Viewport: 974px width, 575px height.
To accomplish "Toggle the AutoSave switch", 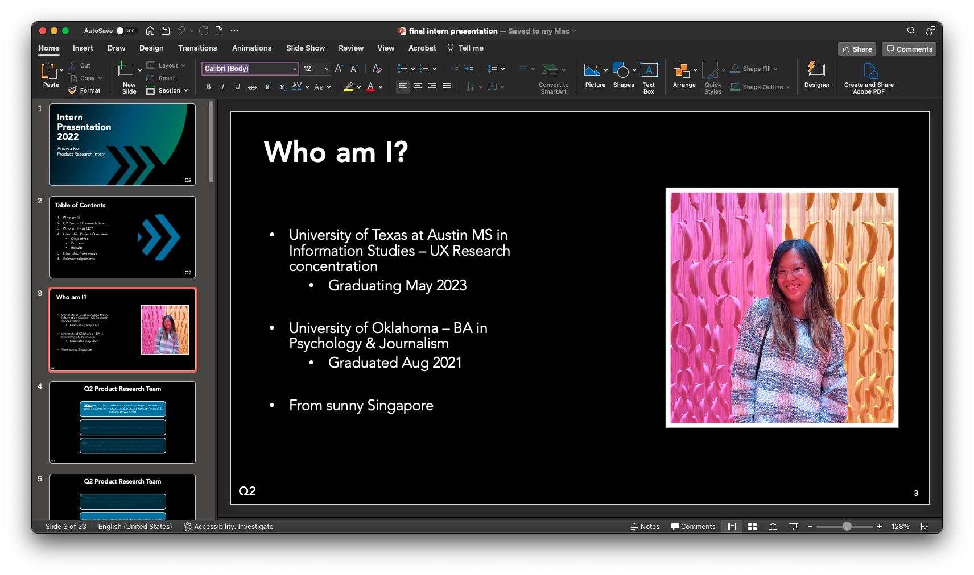I will tap(125, 31).
